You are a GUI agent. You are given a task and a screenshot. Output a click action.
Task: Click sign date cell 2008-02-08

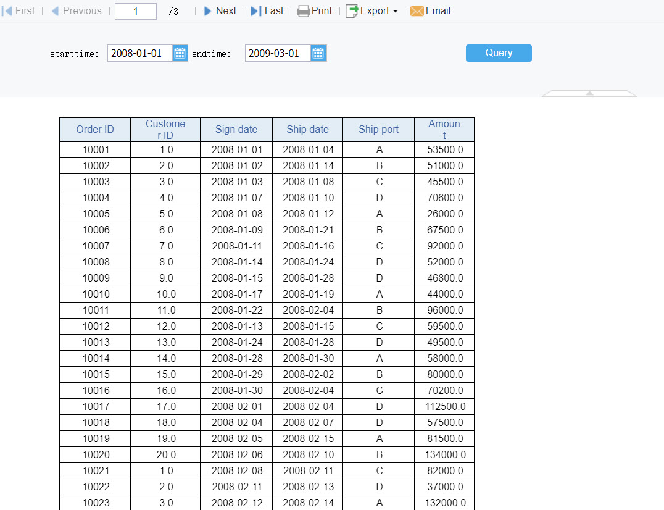(237, 470)
